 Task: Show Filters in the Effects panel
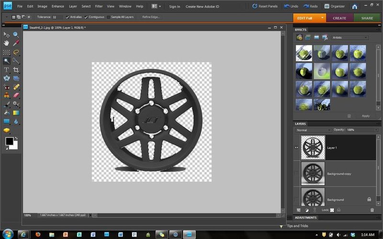(300, 37)
